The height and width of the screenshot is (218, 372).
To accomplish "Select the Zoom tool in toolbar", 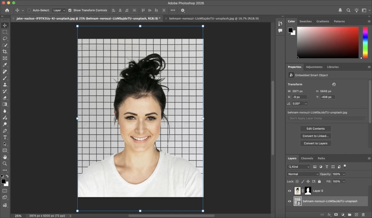I will [x=5, y=163].
